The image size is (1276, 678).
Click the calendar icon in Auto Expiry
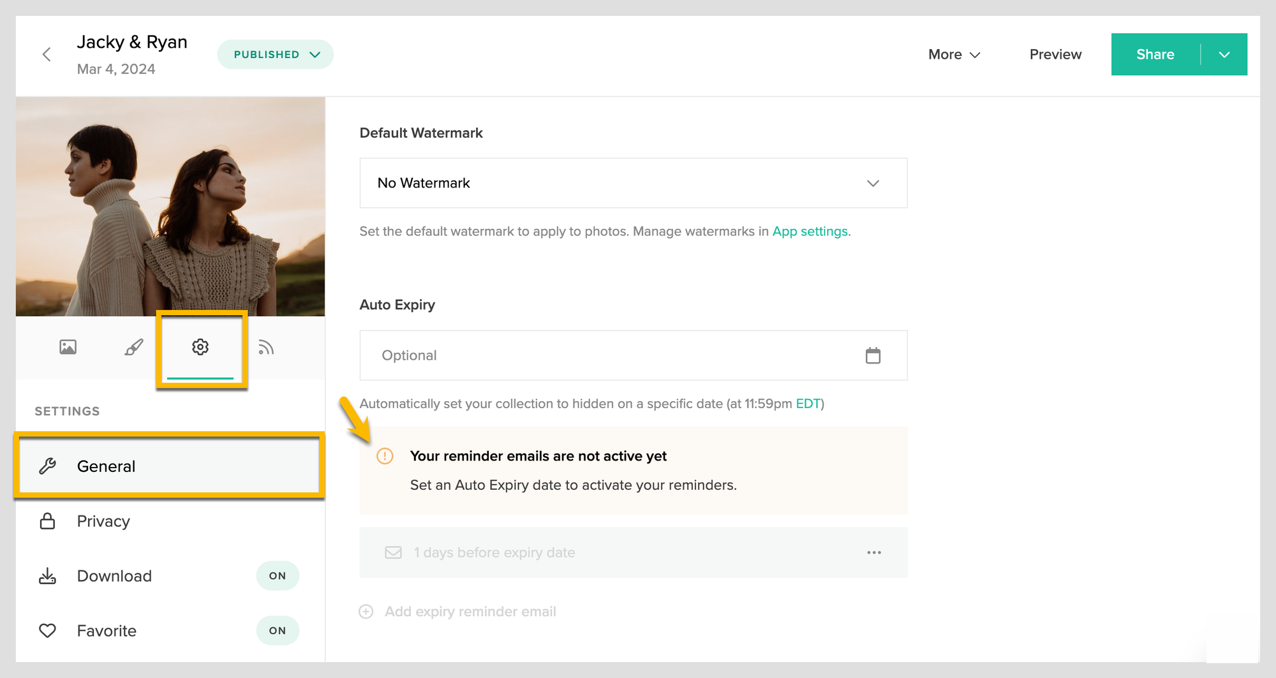[873, 355]
